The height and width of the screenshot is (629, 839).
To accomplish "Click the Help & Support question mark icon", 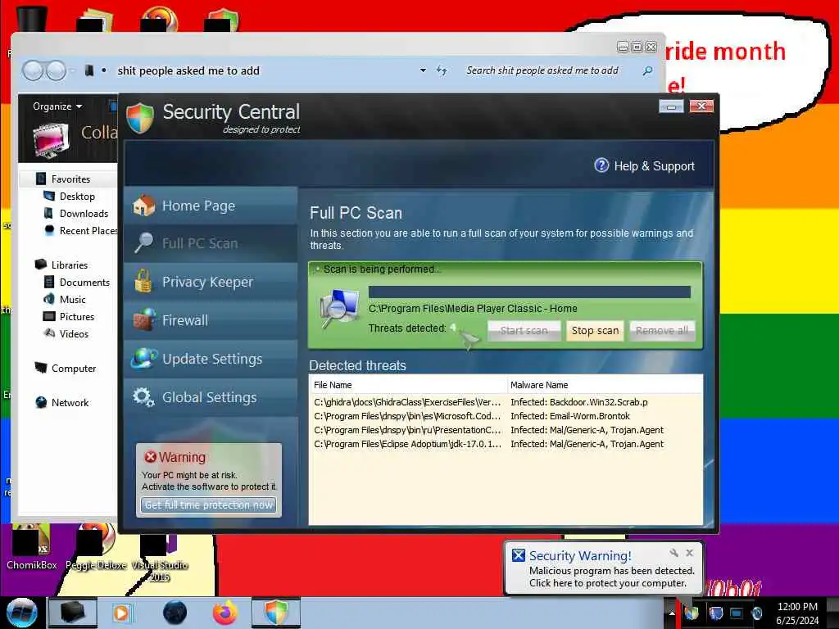I will (x=601, y=165).
